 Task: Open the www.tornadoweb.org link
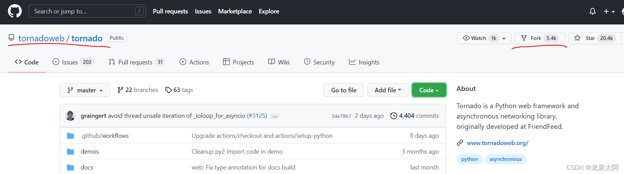497,143
